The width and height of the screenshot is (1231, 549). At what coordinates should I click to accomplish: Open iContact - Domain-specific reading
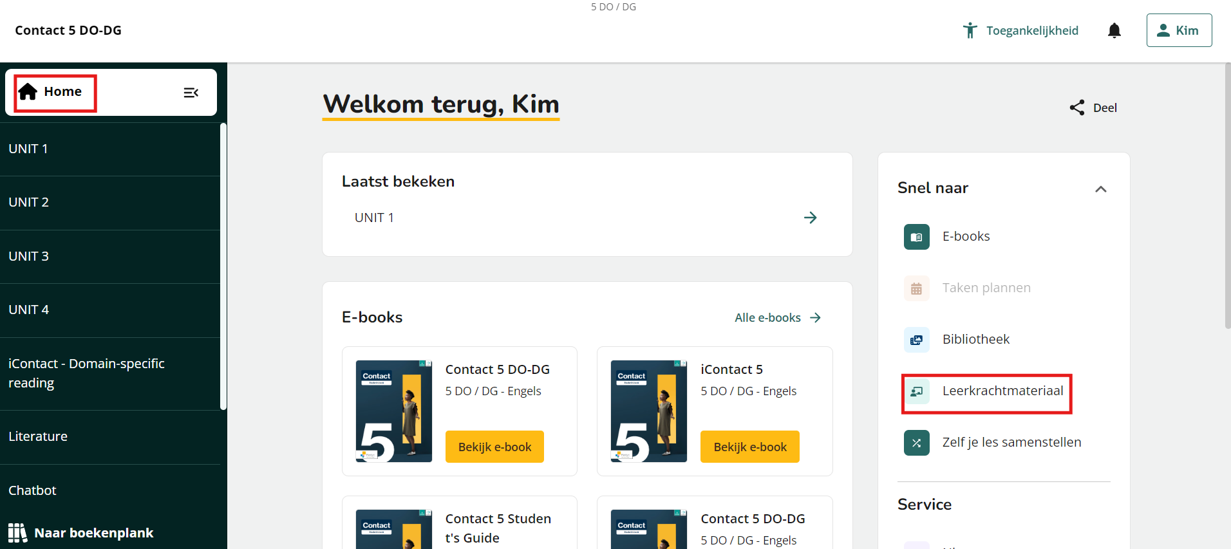110,373
